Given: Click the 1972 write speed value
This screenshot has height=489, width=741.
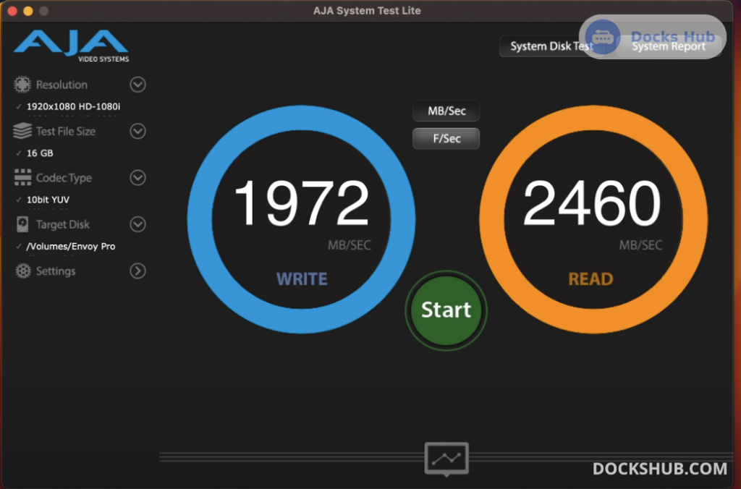Looking at the screenshot, I should (302, 203).
